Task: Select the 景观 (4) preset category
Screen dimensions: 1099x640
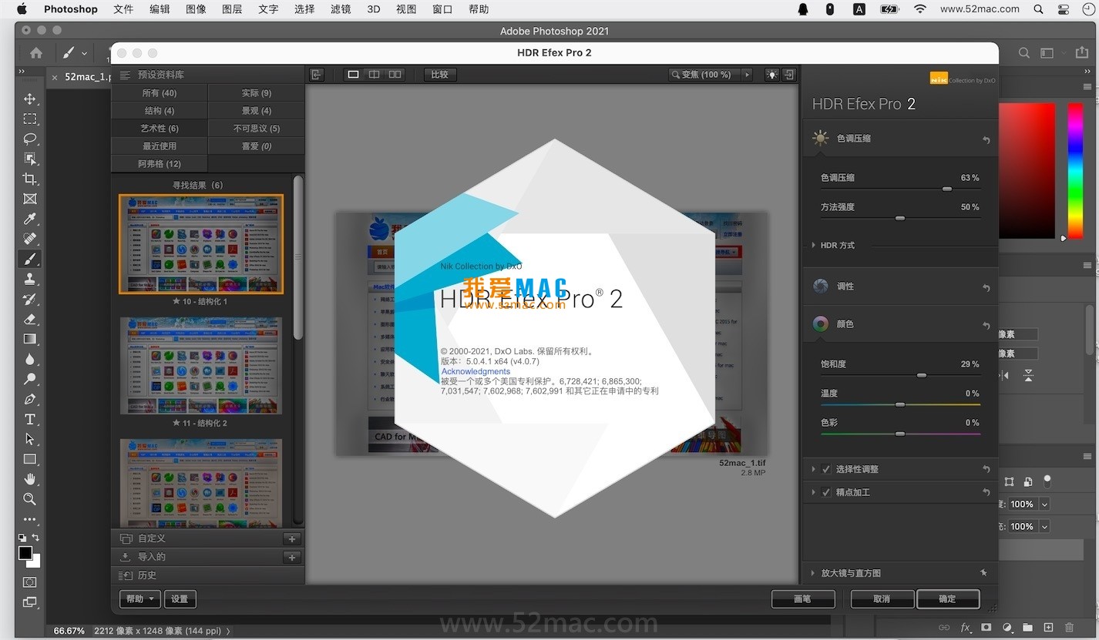Action: 257,111
